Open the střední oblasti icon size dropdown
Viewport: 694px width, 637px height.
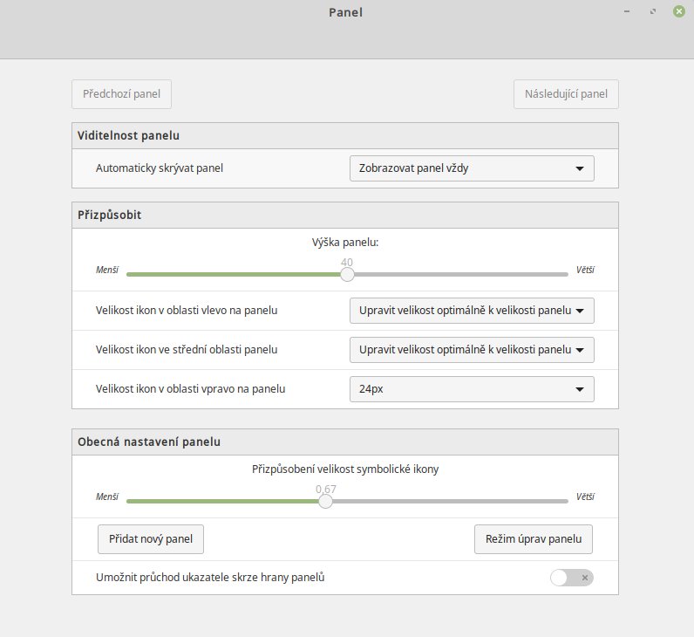(472, 350)
